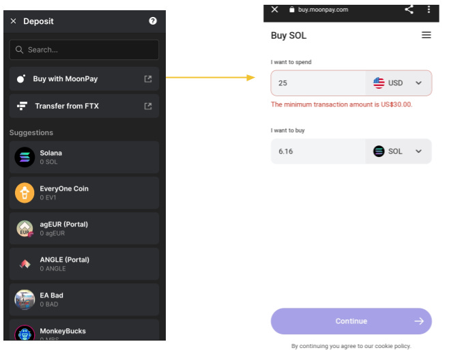
Task: Click the buy.moonpay.com address text
Action: coord(323,10)
